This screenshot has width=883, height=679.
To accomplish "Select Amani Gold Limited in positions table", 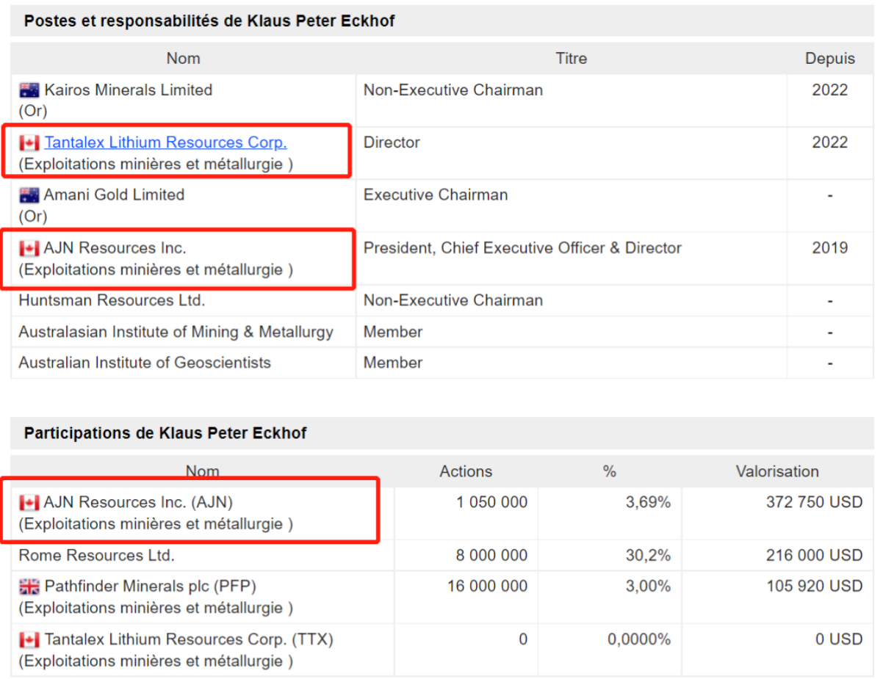I will [x=114, y=195].
